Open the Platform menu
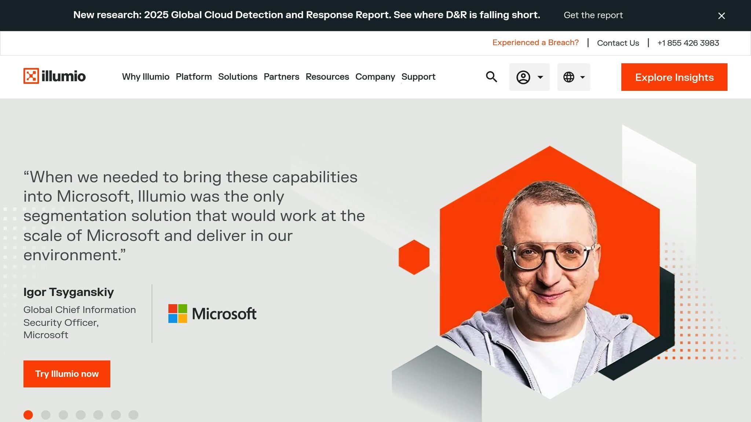Screen dimensions: 751x422 pos(194,77)
